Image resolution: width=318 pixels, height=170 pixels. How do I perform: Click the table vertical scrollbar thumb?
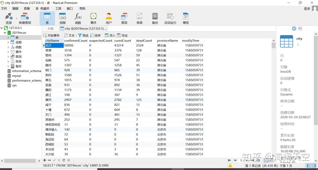273,45
